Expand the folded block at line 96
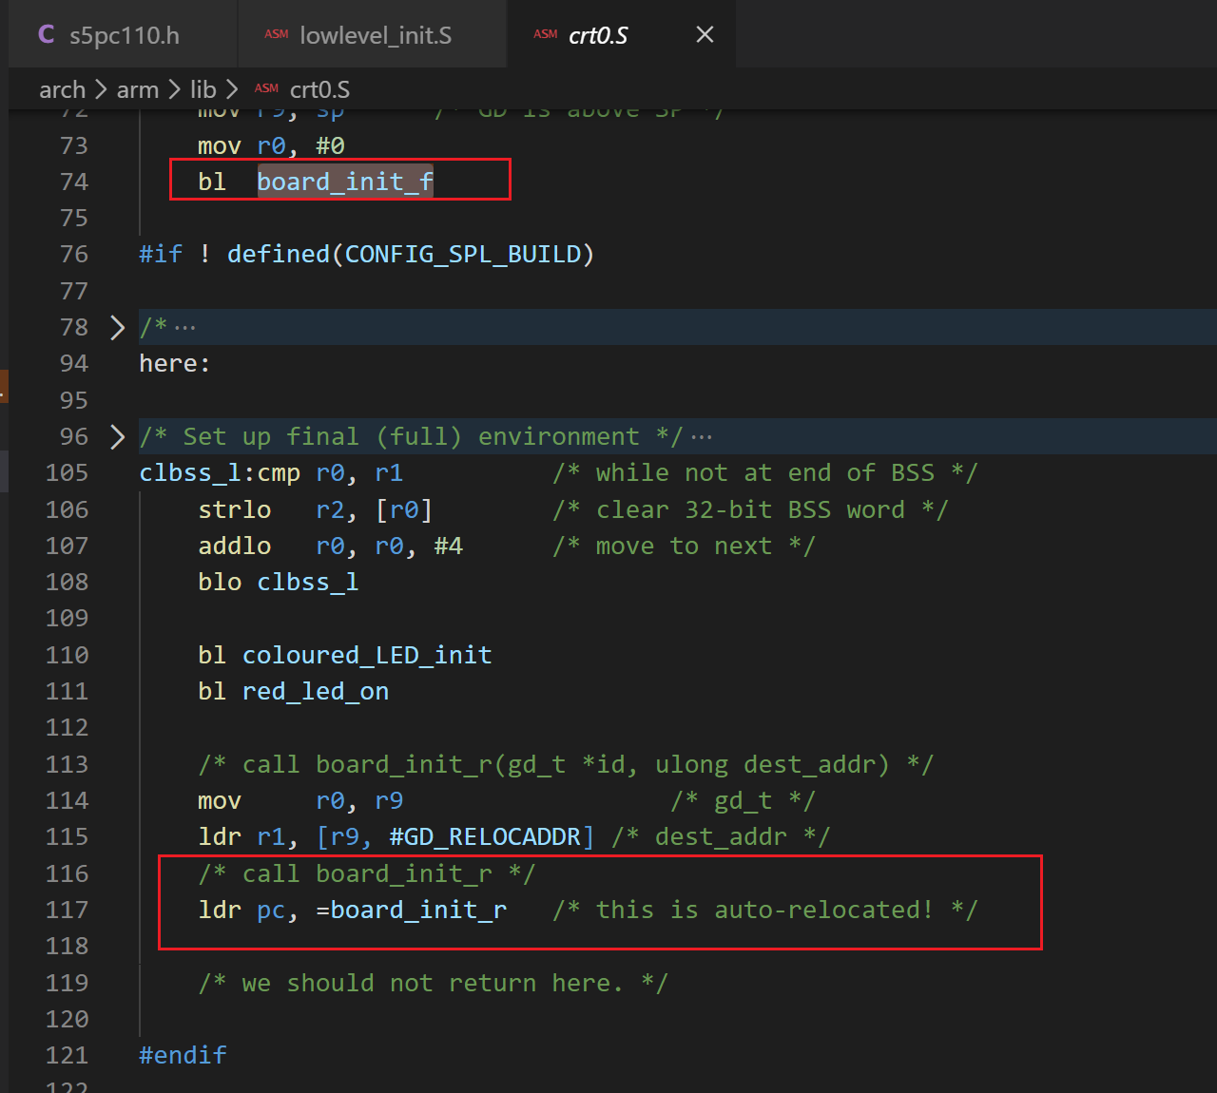 pyautogui.click(x=117, y=436)
